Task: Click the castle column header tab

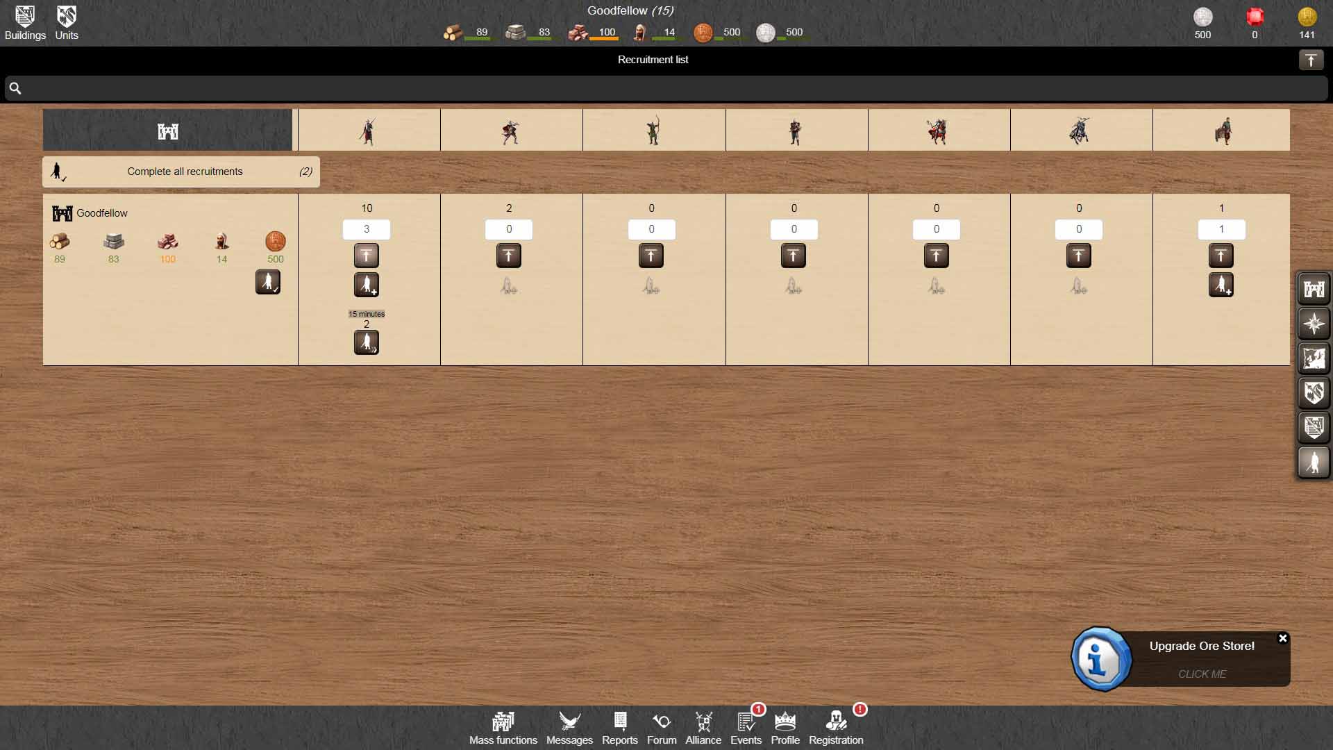Action: [x=167, y=131]
